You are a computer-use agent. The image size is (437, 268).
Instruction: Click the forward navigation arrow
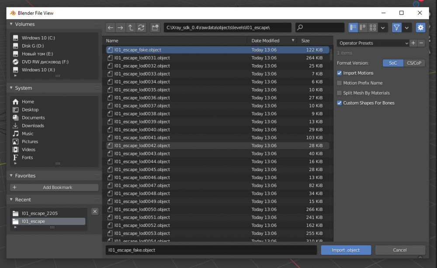(121, 27)
